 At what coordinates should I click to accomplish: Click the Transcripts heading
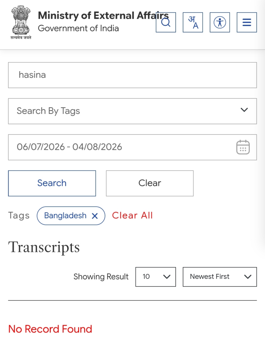click(x=44, y=247)
